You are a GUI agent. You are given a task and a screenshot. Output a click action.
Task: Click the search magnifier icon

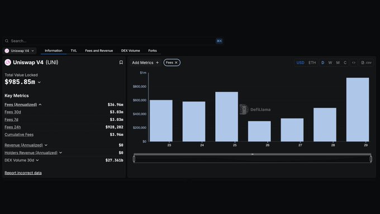(7, 41)
